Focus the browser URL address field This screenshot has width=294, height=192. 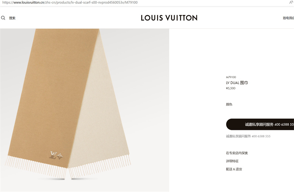144,2
